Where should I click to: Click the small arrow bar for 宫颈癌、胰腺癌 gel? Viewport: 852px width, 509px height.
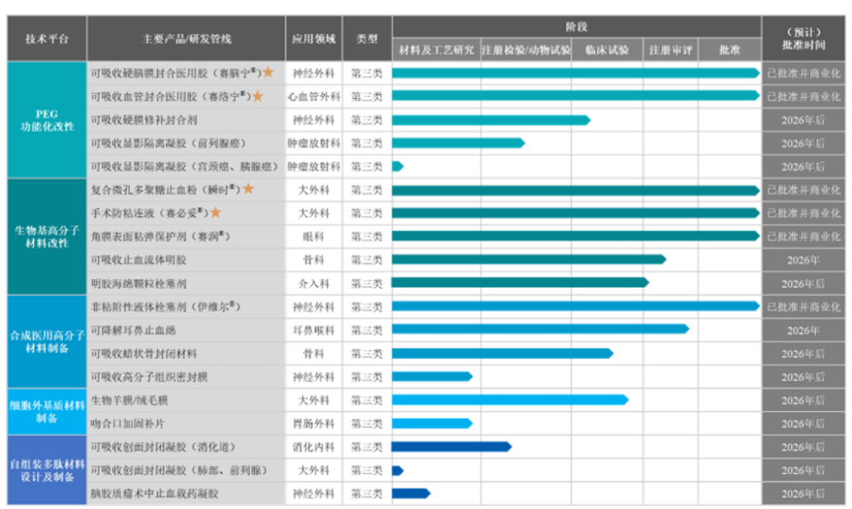click(398, 166)
